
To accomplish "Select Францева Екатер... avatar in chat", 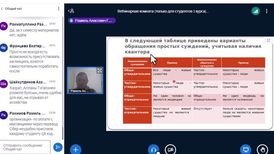I will [3, 48].
